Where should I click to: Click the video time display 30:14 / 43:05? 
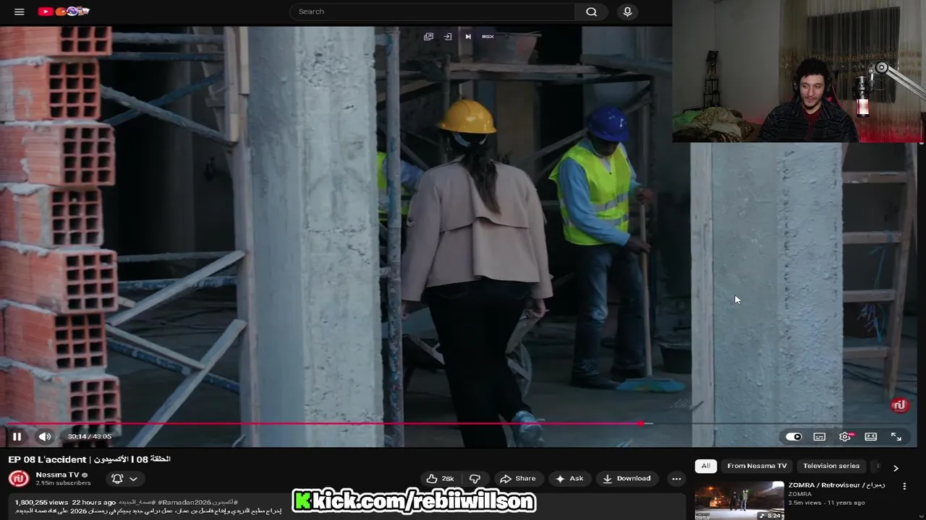click(89, 436)
